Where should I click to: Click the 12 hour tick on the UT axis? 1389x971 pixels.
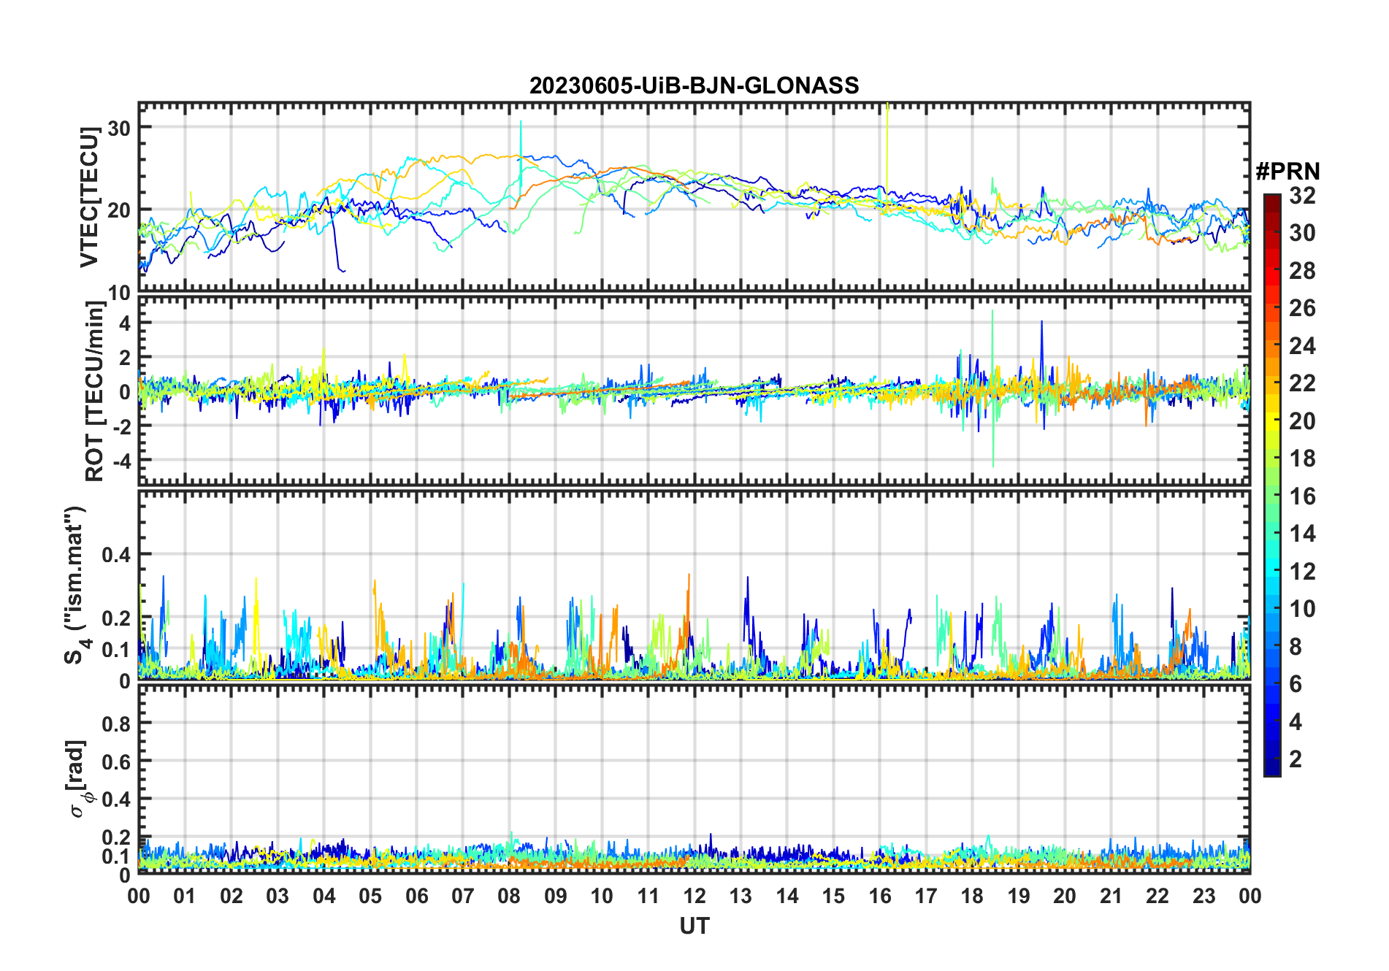(694, 896)
